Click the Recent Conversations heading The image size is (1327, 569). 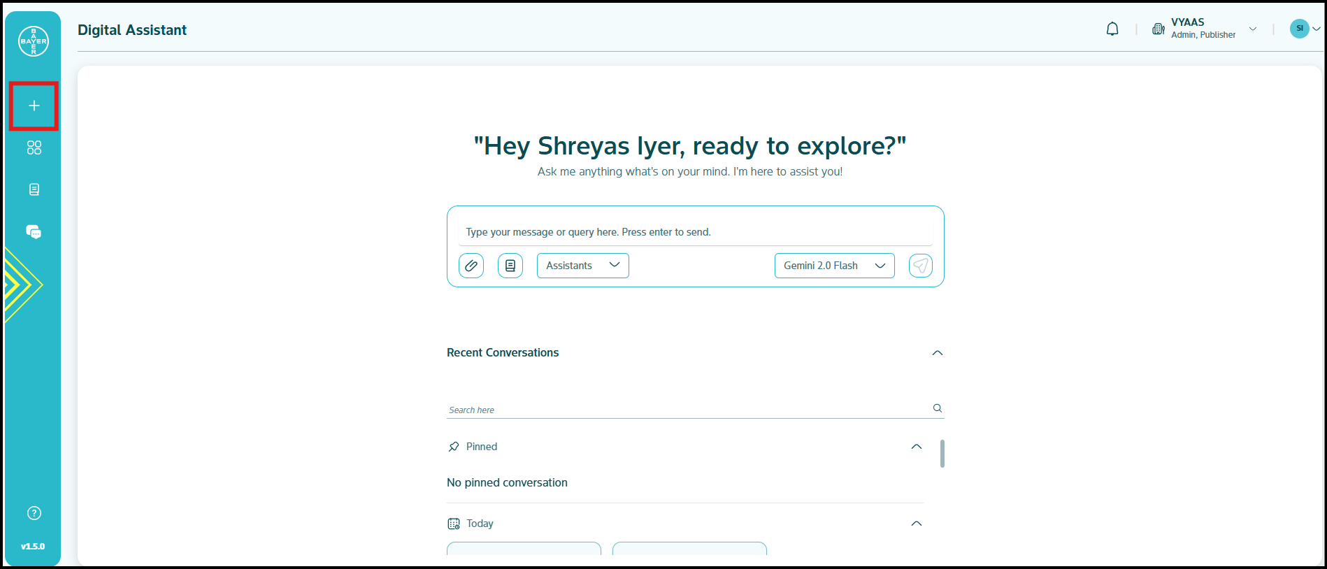pos(503,353)
